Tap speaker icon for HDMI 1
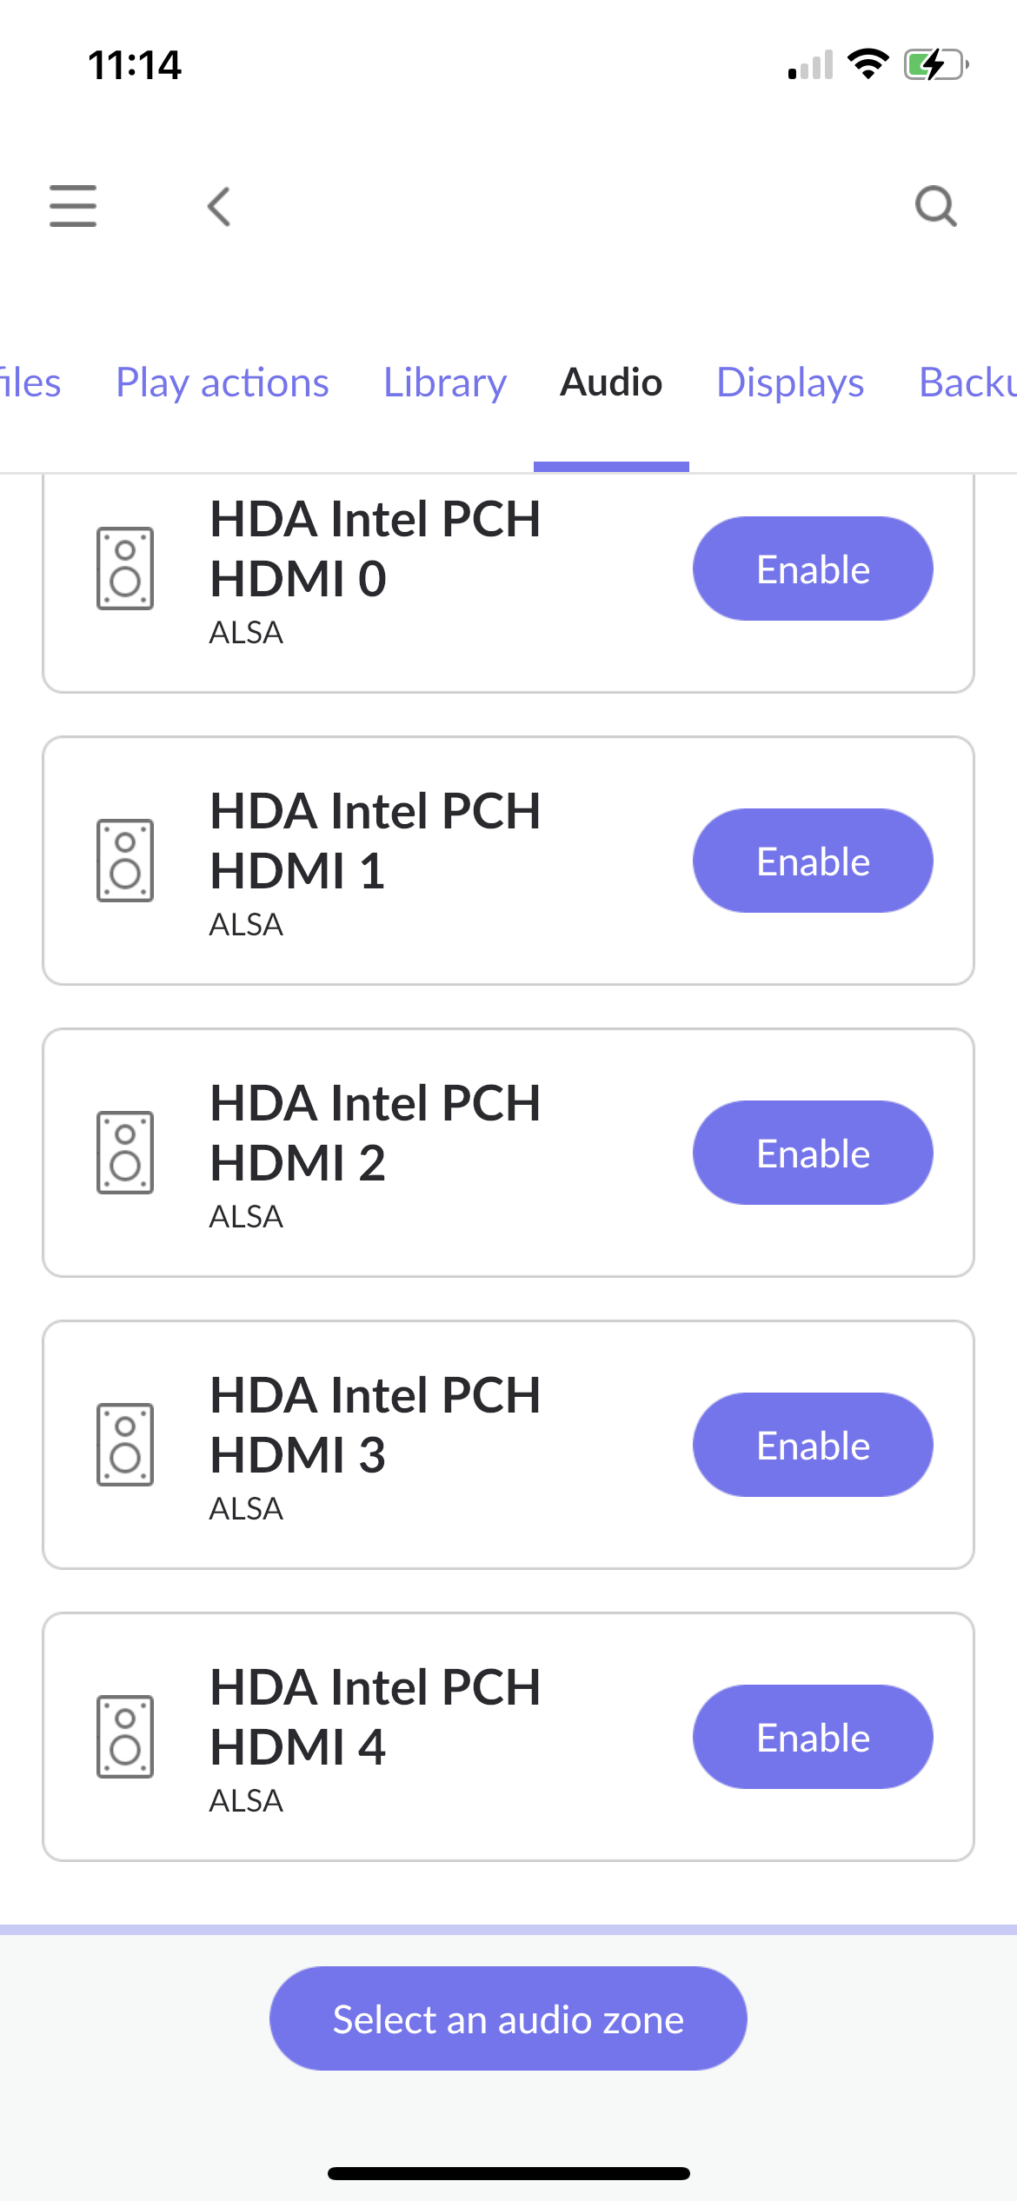The width and height of the screenshot is (1017, 2201). 125,861
